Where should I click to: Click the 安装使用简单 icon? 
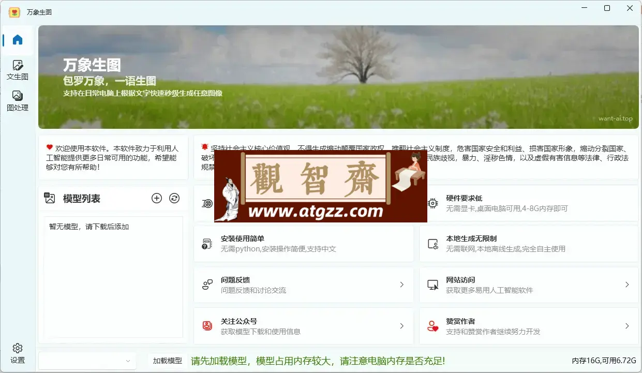[207, 244]
